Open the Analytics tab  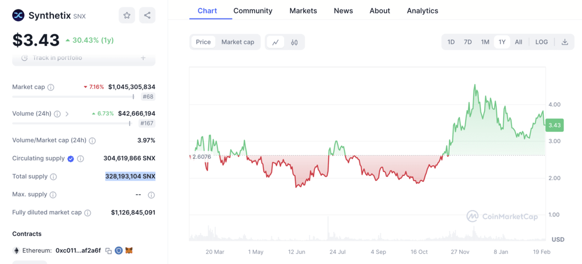422,11
